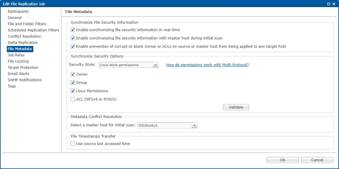This screenshot has height=169, width=339.
Task: Toggle security sync with master host checkbox
Action: (73, 38)
